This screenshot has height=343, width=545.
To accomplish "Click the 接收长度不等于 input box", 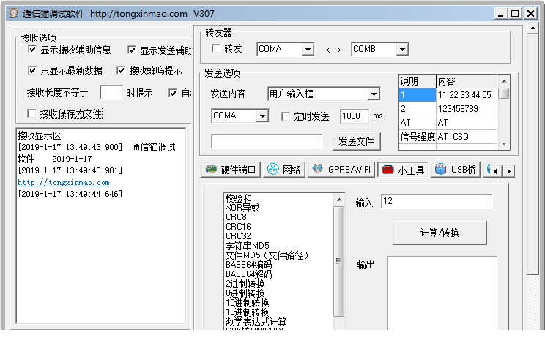I will (111, 92).
